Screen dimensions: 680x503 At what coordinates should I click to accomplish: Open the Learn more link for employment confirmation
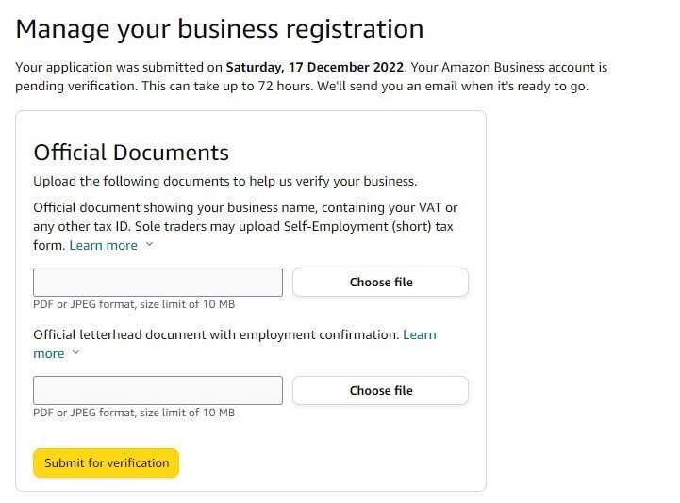(419, 334)
